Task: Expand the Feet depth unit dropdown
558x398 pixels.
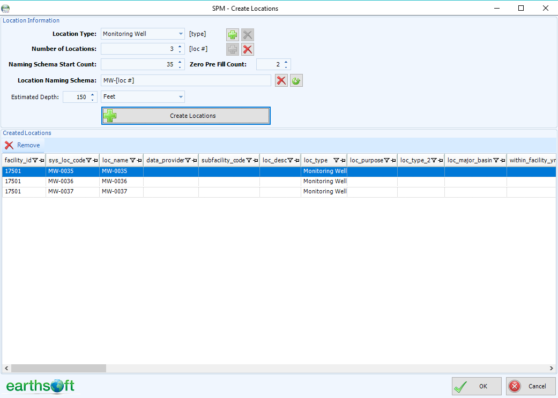Action: point(181,97)
